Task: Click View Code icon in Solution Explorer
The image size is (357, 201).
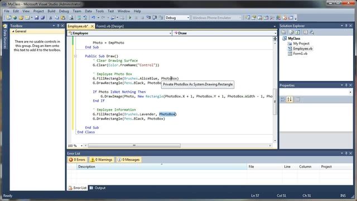Action: [306, 32]
